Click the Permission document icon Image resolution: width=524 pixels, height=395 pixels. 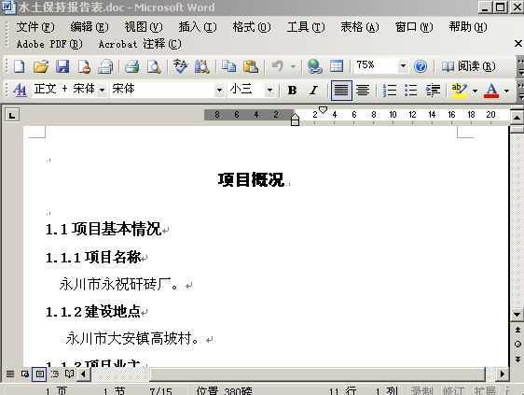pos(84,66)
